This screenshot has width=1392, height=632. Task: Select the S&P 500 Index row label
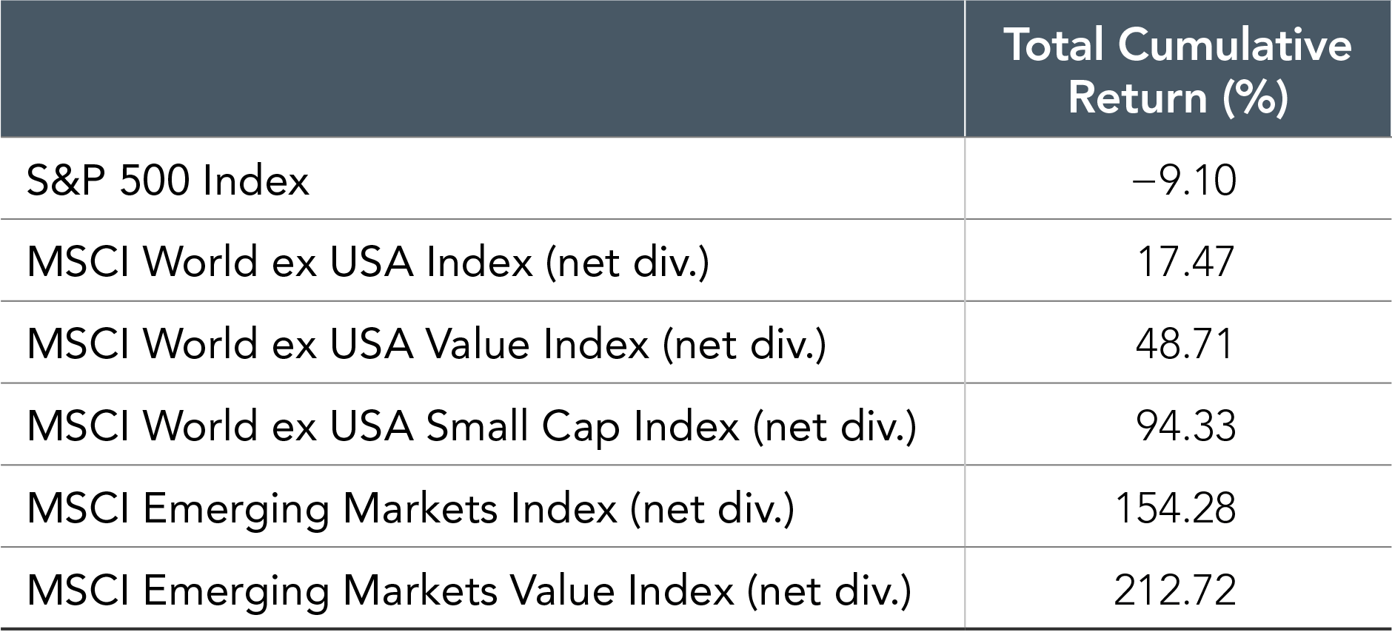(168, 180)
